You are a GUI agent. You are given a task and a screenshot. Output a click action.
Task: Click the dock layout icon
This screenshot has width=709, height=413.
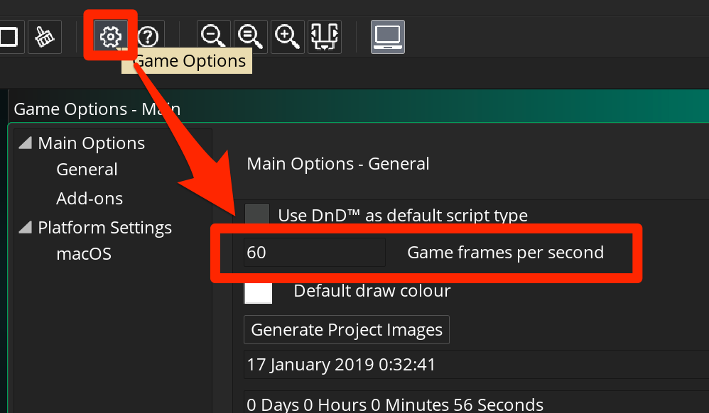click(x=325, y=37)
